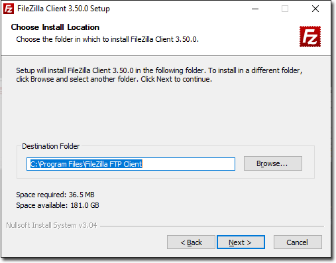Click the blank part of the destination path box
The height and width of the screenshot is (263, 336).
tap(188, 164)
